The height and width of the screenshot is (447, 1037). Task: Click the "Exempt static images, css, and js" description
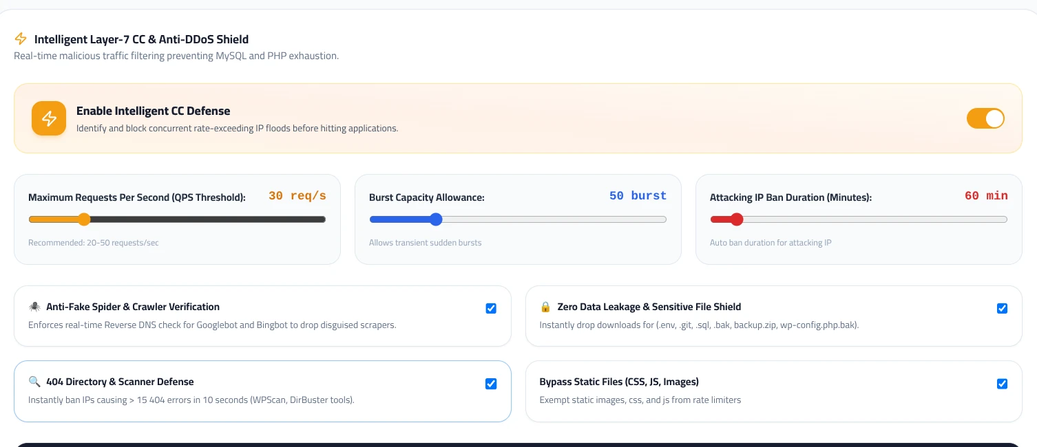pos(640,400)
